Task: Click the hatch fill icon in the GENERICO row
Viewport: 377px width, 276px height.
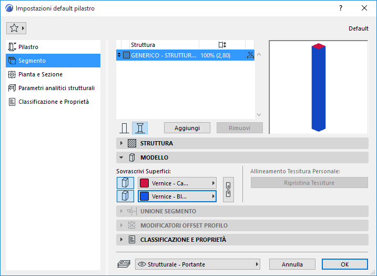Action: [x=127, y=55]
